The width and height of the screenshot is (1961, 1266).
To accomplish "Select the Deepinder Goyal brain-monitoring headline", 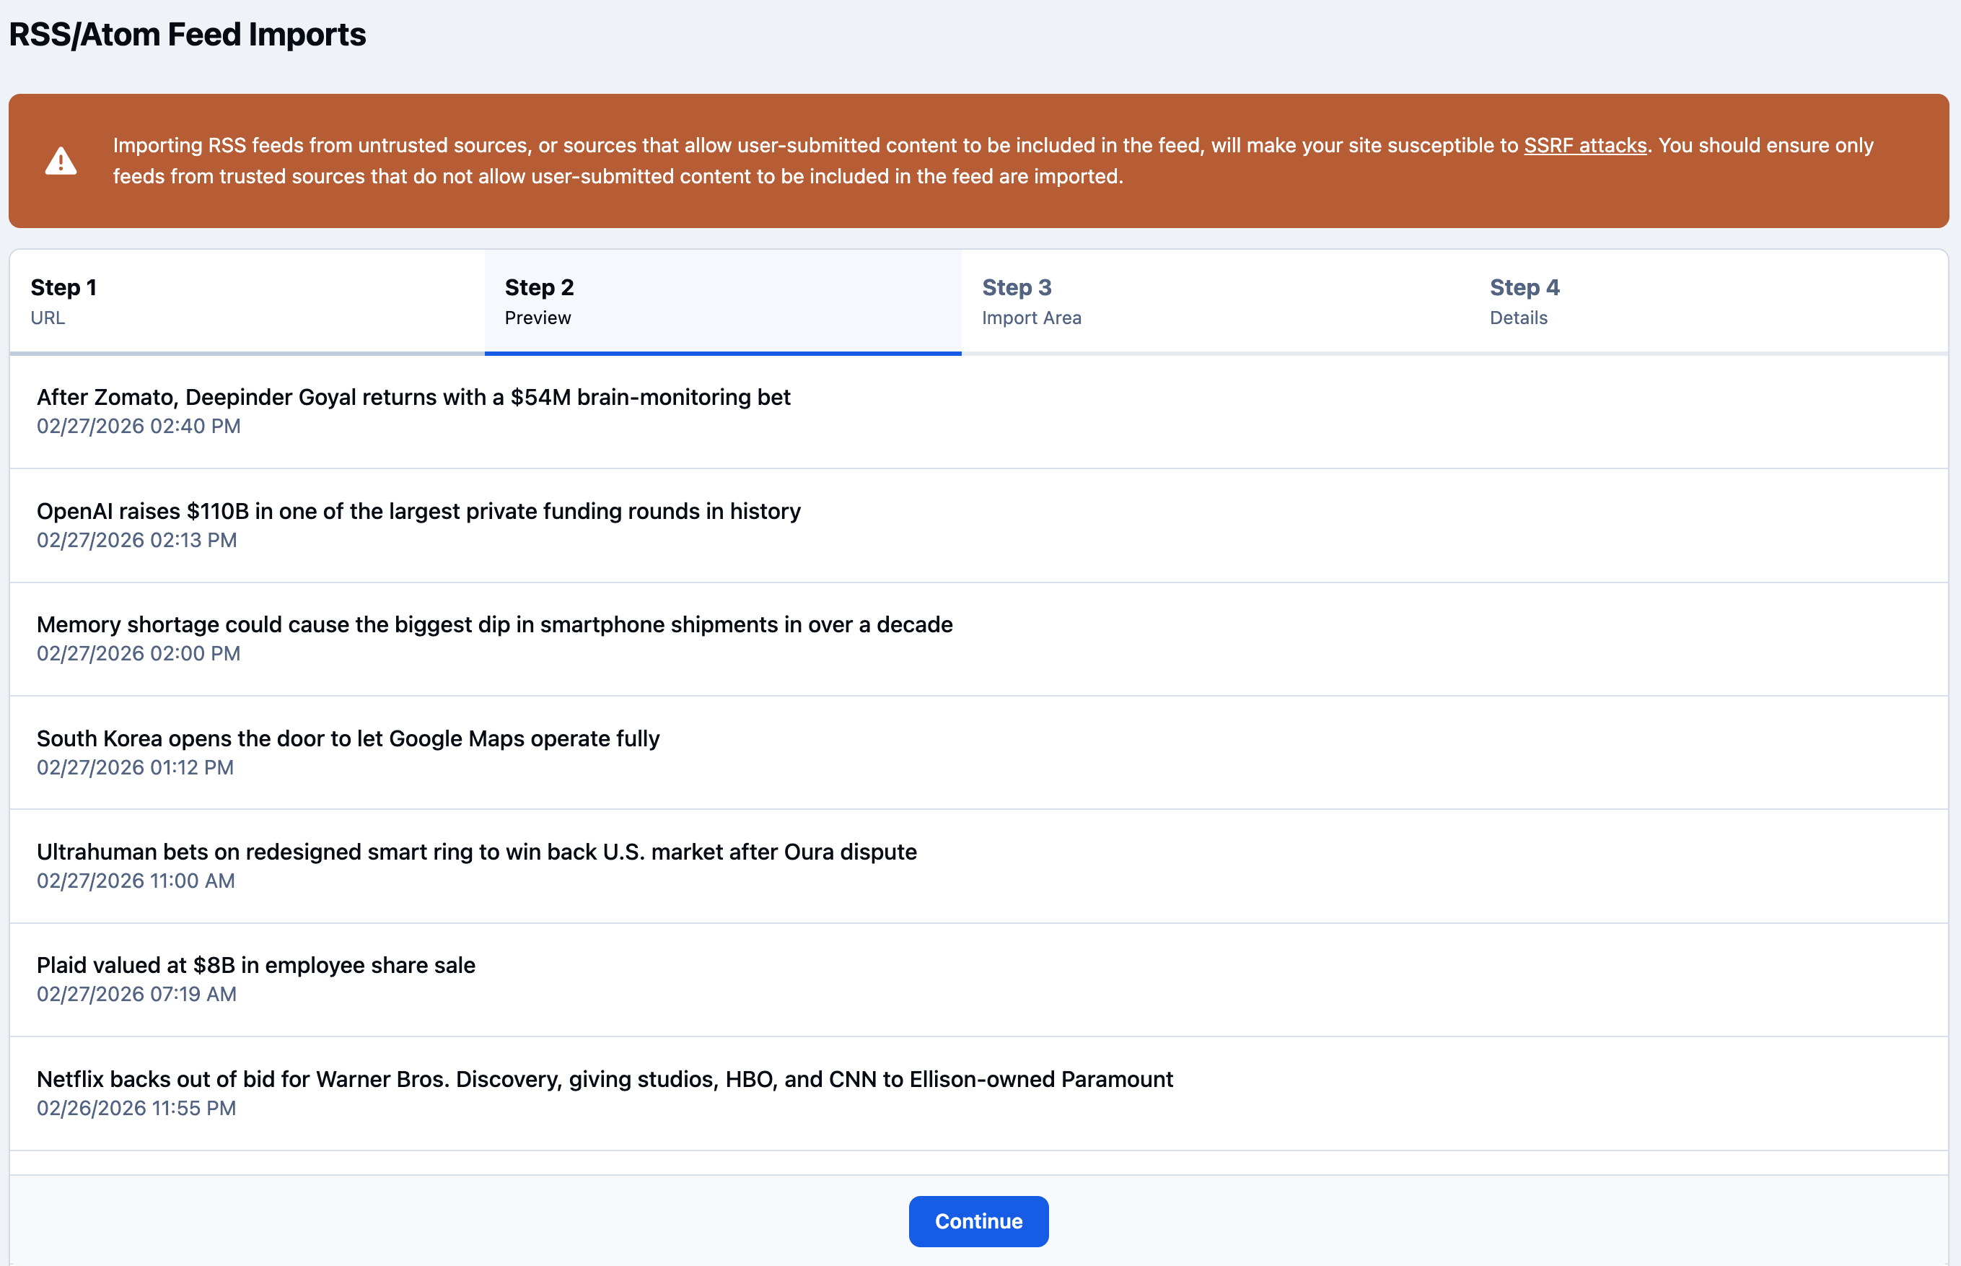I will point(413,397).
